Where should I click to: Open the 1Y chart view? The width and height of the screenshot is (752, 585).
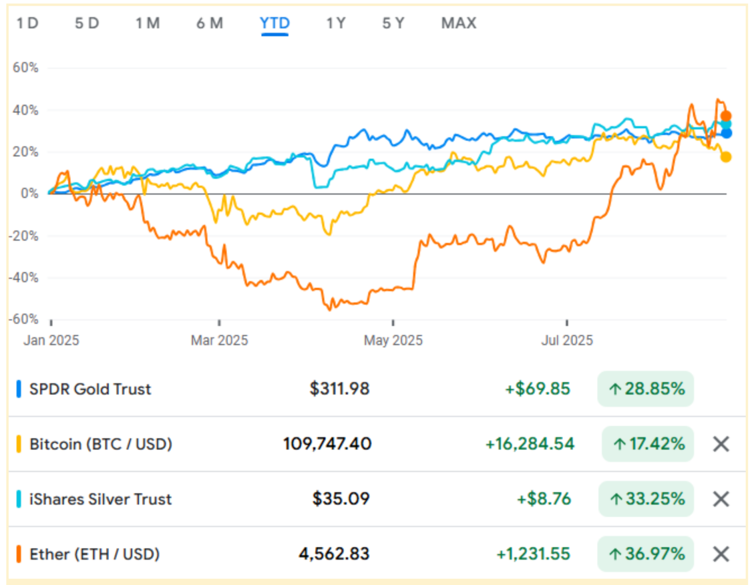pos(336,23)
